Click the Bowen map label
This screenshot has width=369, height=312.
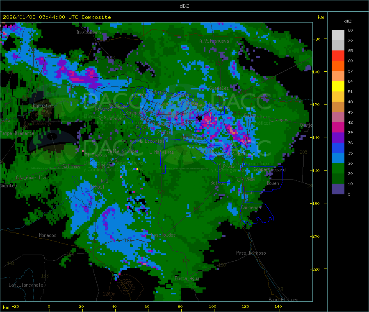point(273,183)
